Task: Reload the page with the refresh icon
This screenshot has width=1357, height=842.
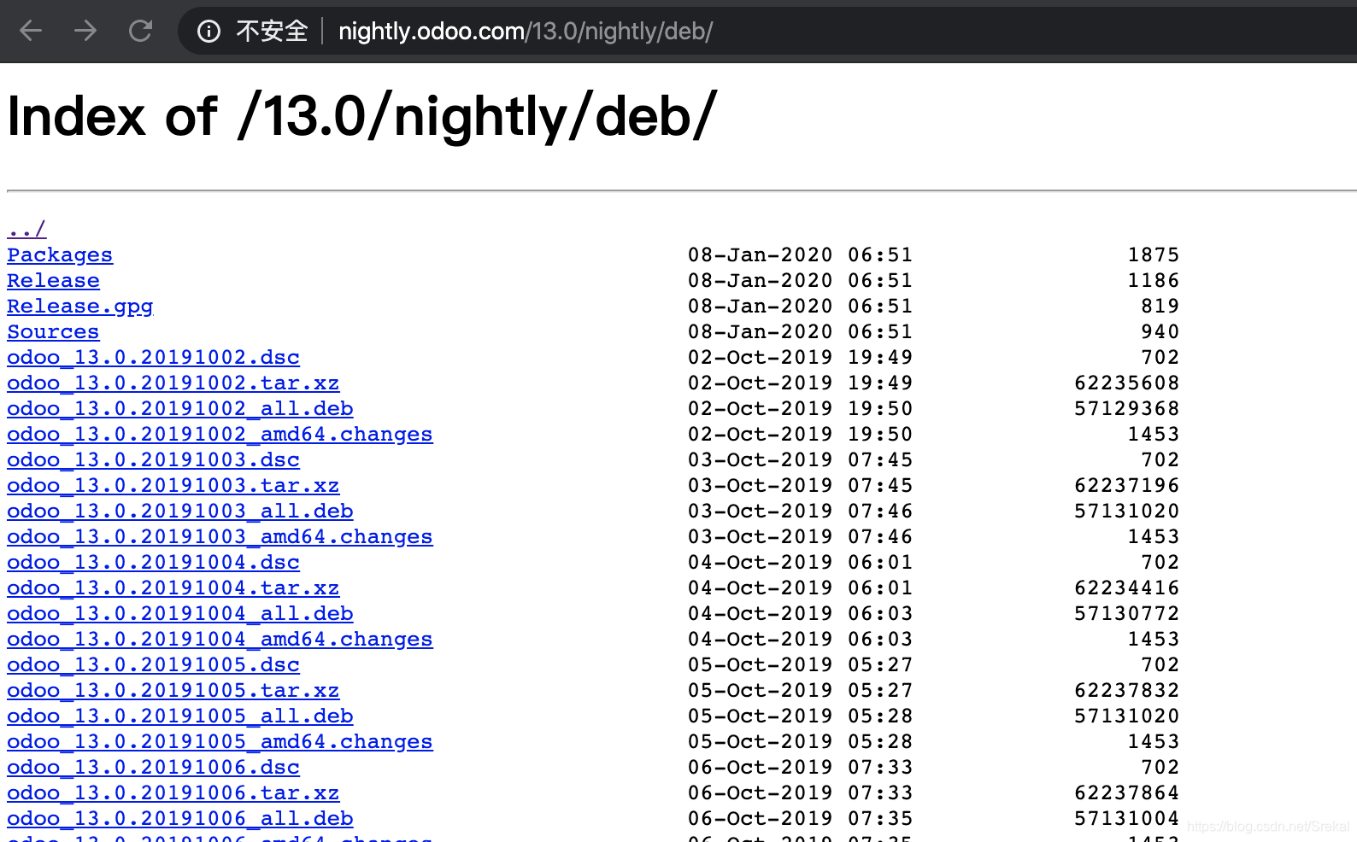Action: click(140, 32)
